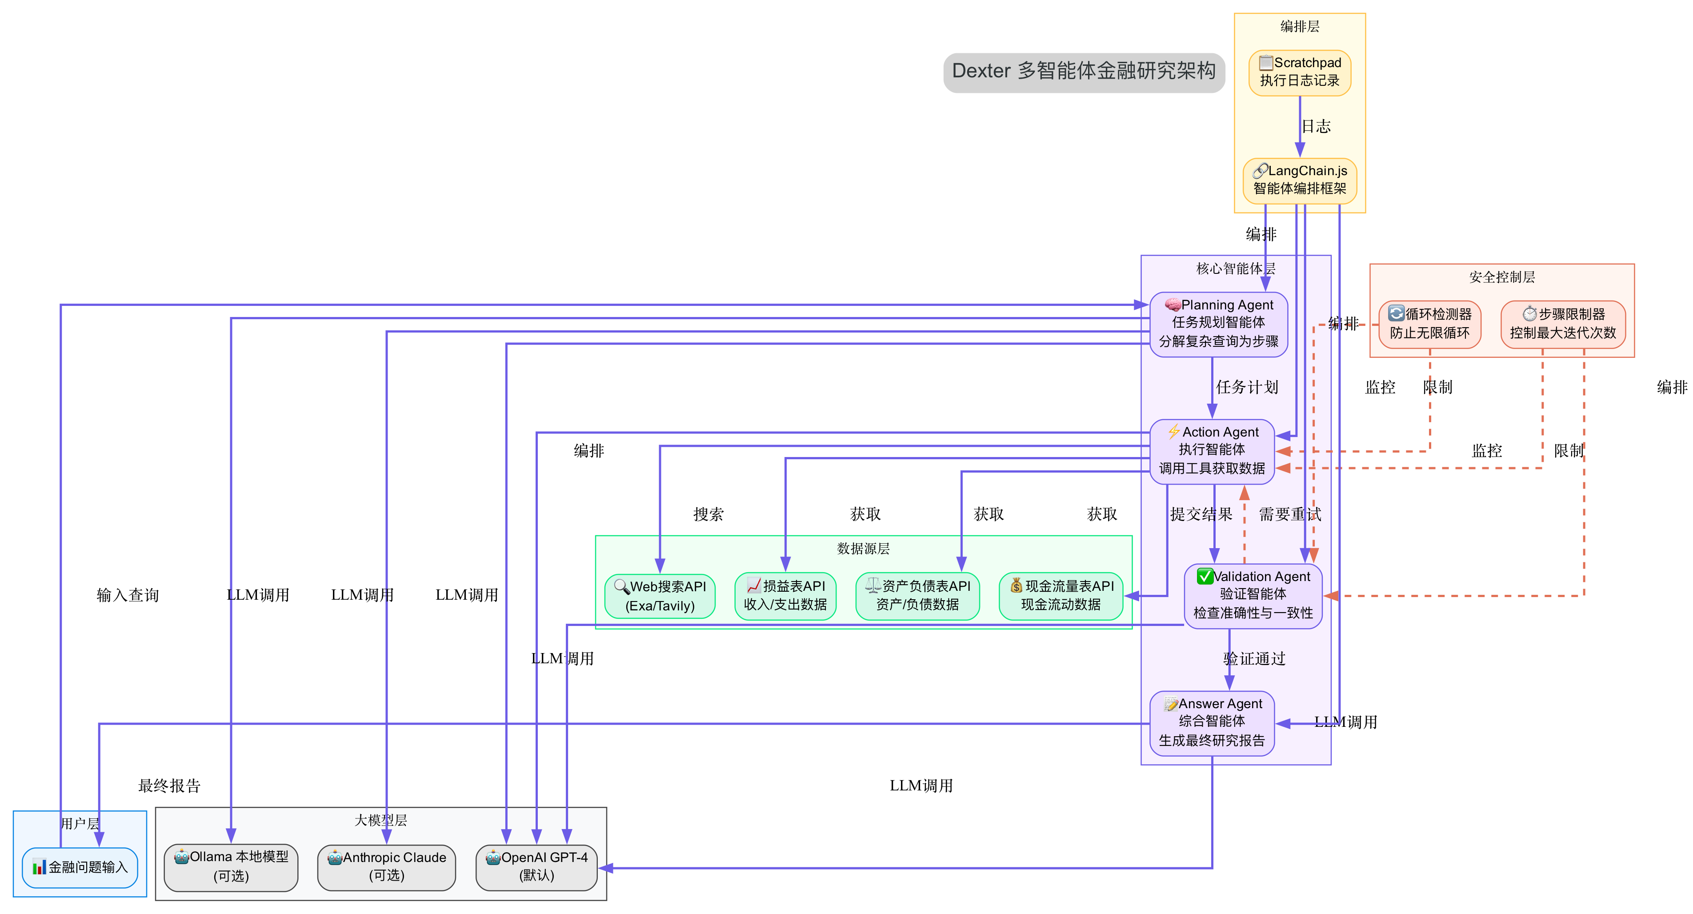
Task: Click the green checkmark icon on Validation Agent
Action: click(1205, 577)
